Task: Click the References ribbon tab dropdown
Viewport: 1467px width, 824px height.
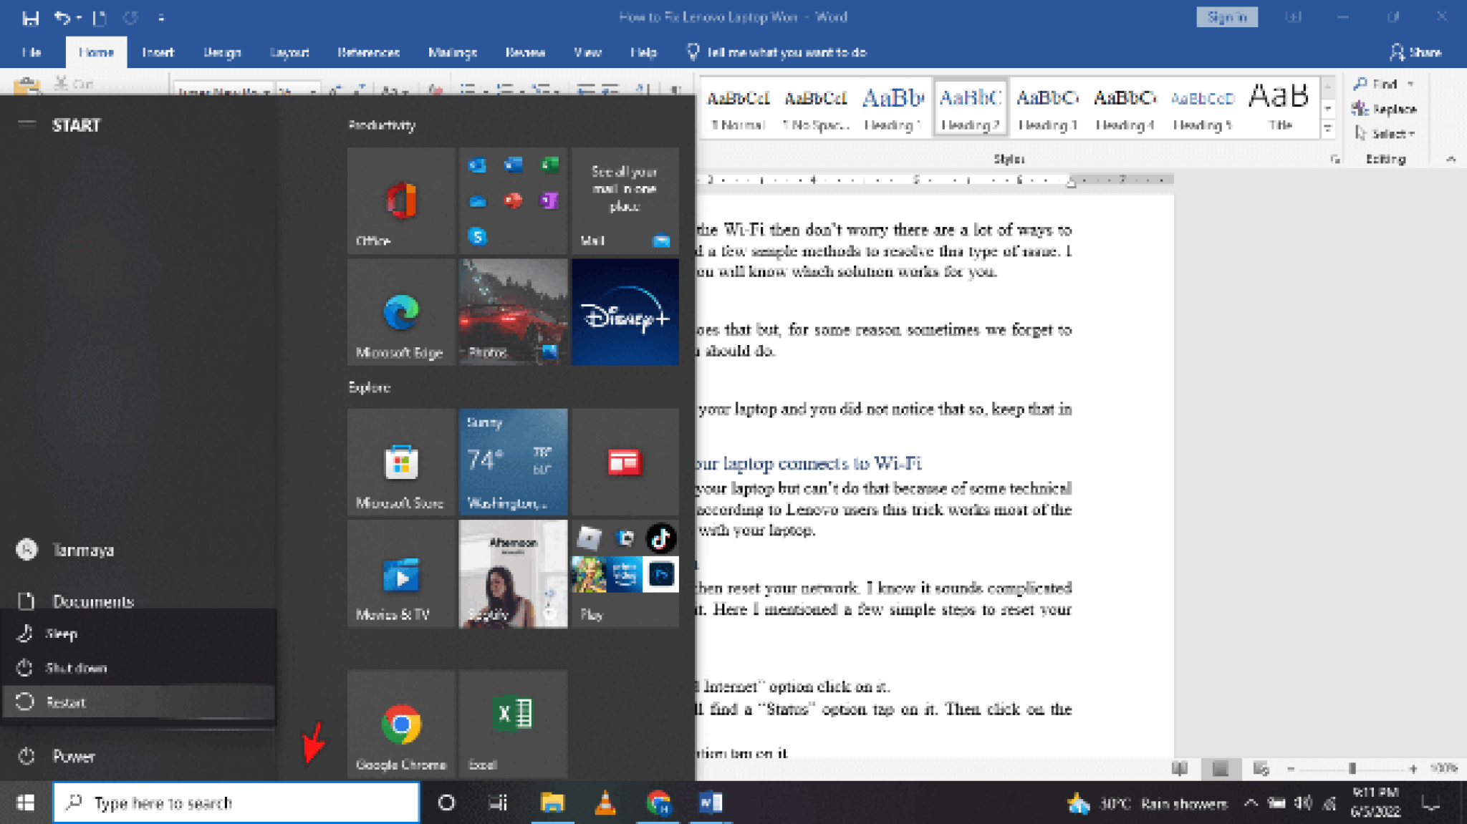Action: [367, 52]
